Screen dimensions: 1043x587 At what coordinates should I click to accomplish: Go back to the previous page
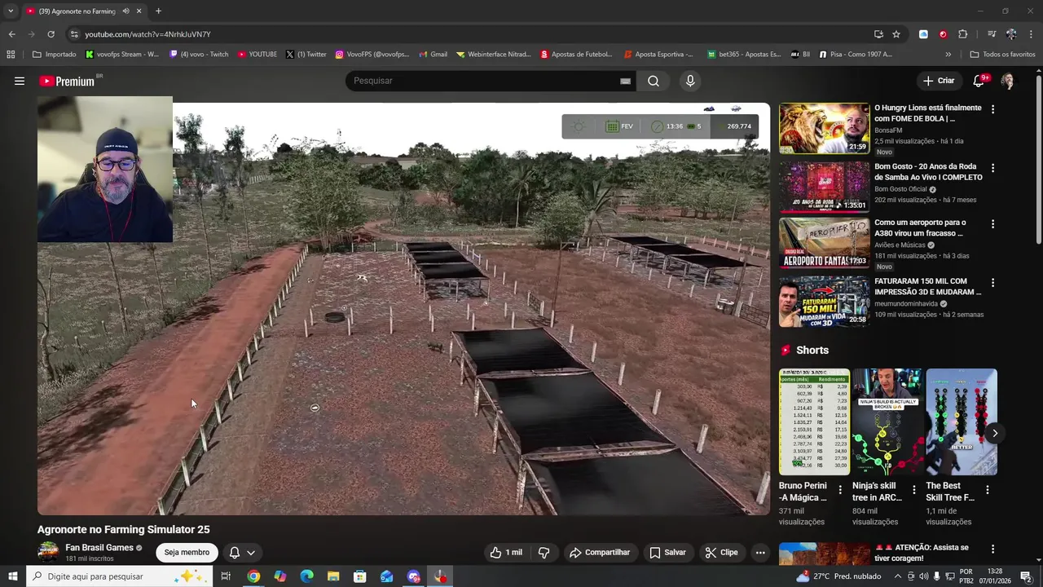[x=11, y=34]
